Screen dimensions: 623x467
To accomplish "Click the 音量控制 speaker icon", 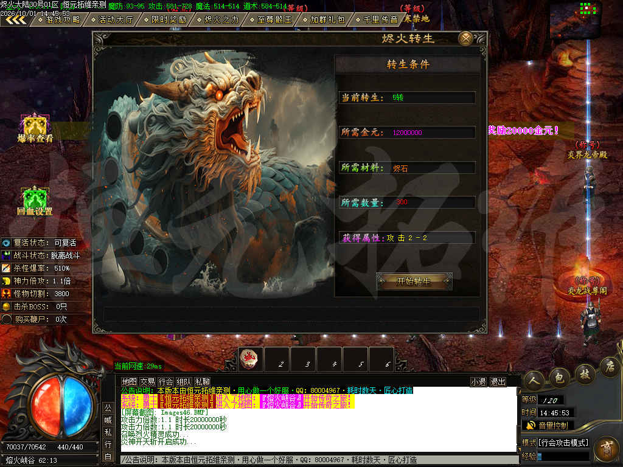I will [x=531, y=426].
